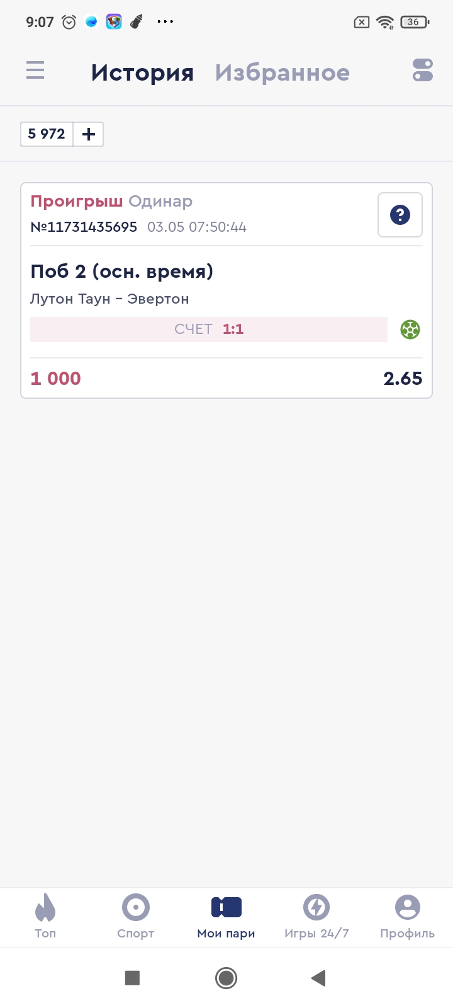453x1008 pixels.
Task: Open Мои пари ticket tab
Action: tap(226, 916)
